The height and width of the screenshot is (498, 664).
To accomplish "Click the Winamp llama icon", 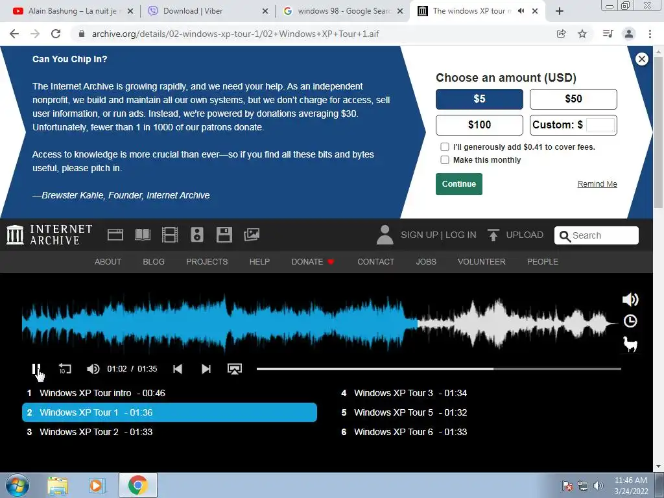I will (x=630, y=344).
